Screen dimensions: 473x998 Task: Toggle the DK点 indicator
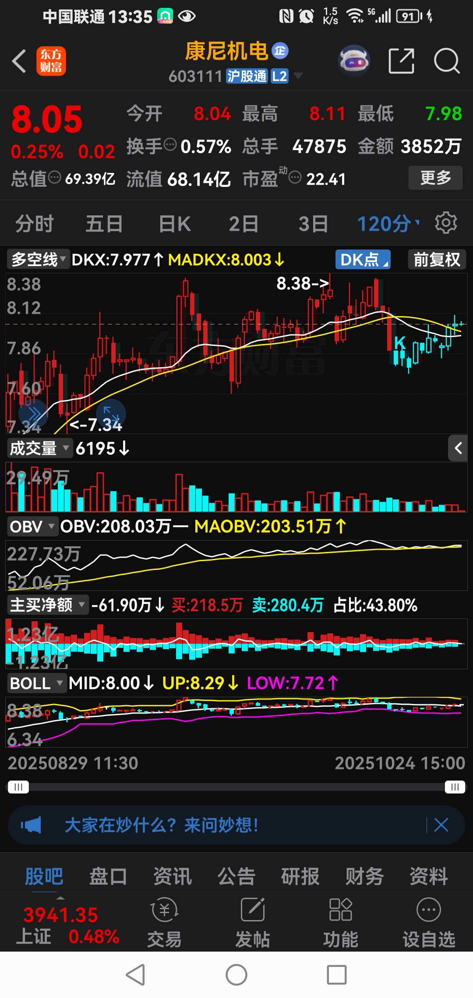point(363,260)
